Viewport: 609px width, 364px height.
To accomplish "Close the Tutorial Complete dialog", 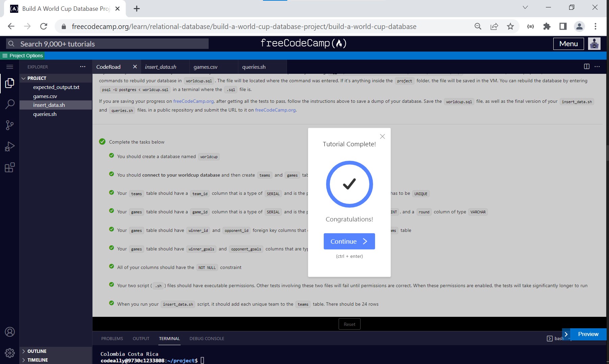I will pos(382,136).
